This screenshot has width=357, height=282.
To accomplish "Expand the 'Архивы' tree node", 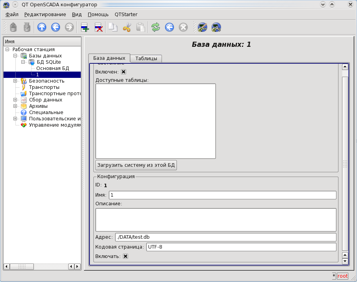I will tap(15, 106).
